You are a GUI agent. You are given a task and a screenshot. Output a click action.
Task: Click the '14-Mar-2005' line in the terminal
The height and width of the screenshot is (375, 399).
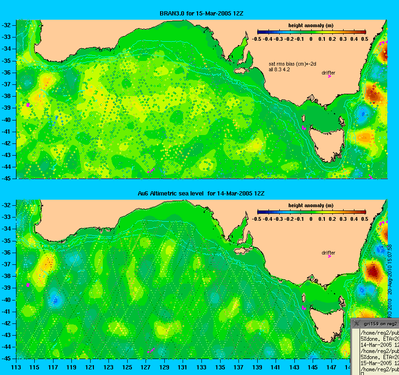379,345
